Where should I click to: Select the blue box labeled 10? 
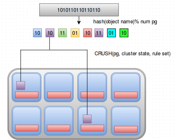[37, 33]
